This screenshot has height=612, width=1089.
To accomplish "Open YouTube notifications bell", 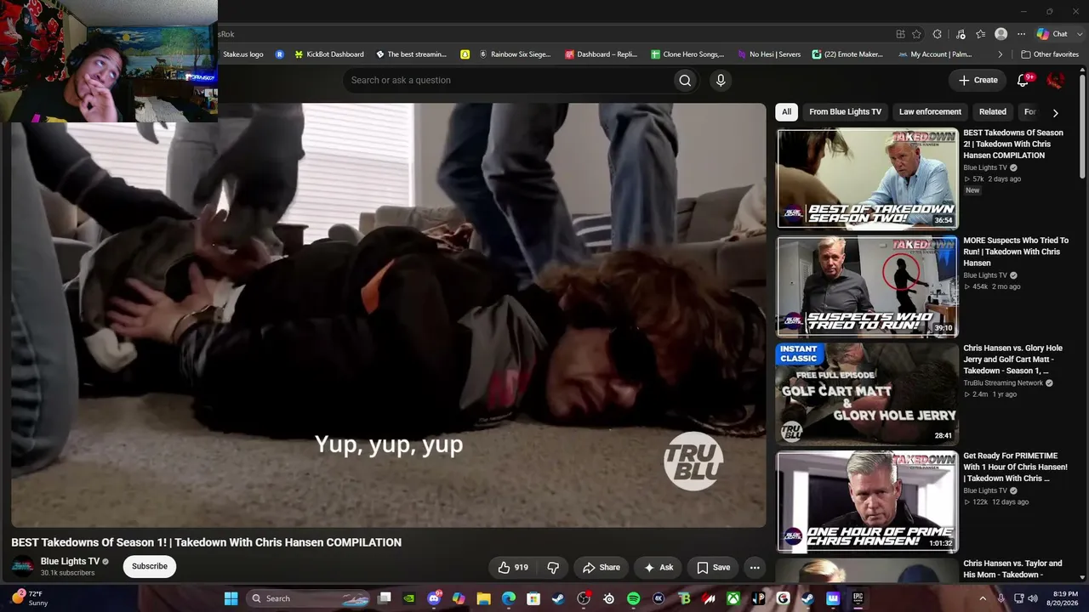I will point(1023,80).
